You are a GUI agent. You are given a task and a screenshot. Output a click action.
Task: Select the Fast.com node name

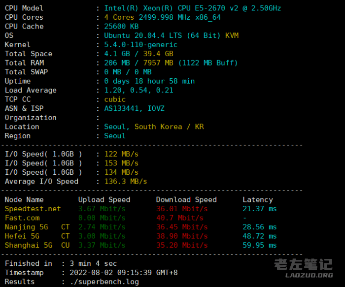click(x=22, y=218)
